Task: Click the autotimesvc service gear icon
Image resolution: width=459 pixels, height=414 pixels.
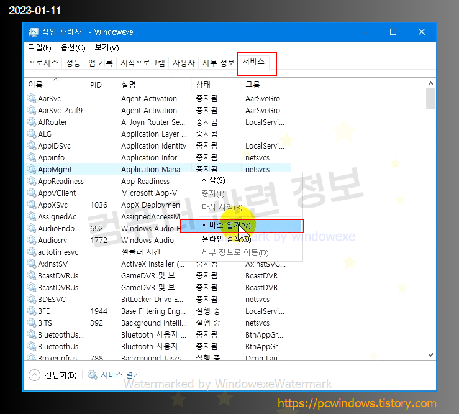Action: click(x=32, y=252)
